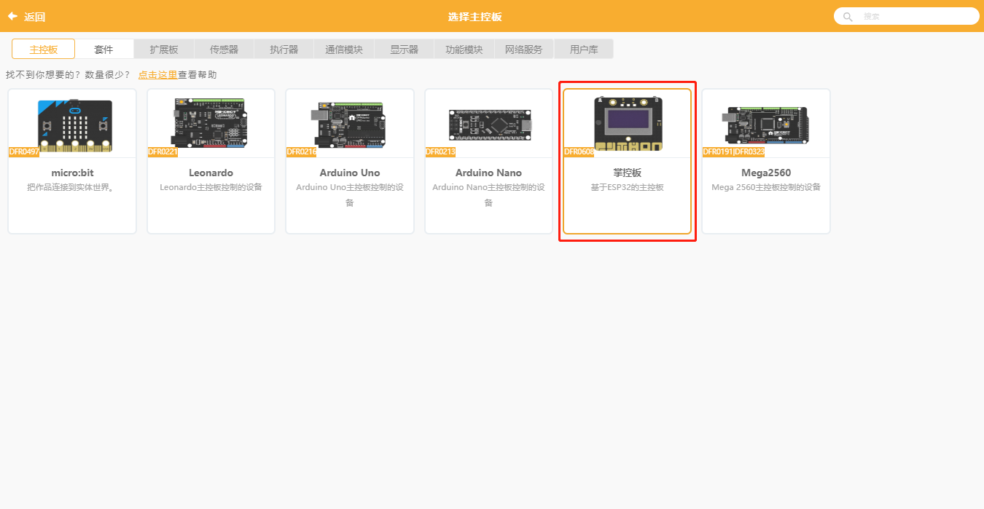Click the DFR0608 product tag

[579, 151]
